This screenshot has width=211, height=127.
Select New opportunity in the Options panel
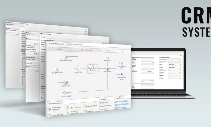[x=10, y=25]
